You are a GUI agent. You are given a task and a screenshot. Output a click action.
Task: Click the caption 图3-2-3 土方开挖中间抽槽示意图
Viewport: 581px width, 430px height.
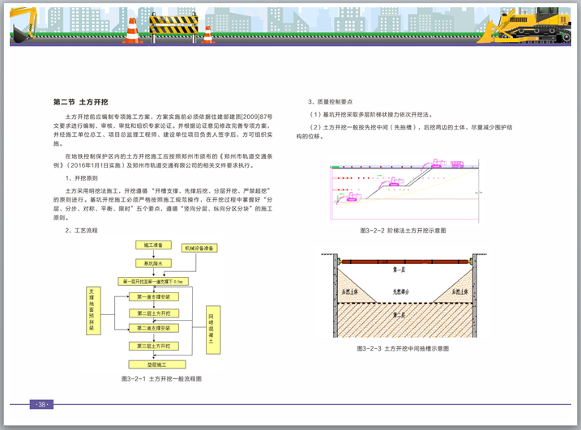(403, 348)
